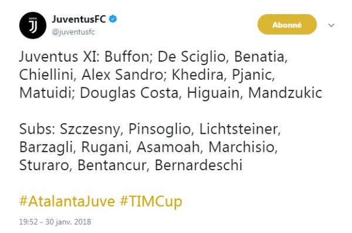This screenshot has width=352, height=233.
Task: Click the blue verified badge
Action: coord(113,19)
